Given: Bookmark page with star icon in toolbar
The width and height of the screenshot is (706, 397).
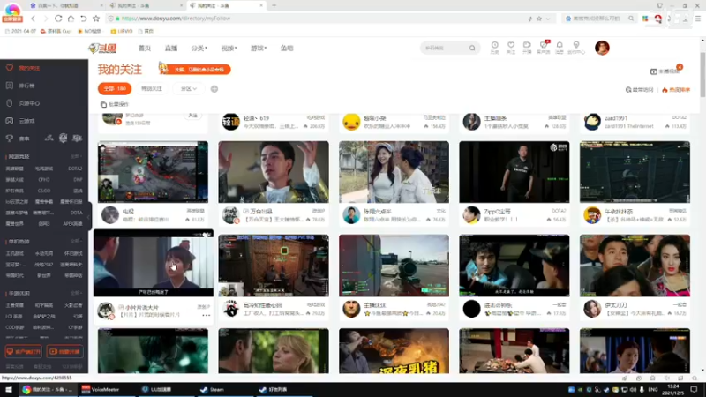Looking at the screenshot, I should (96, 19).
